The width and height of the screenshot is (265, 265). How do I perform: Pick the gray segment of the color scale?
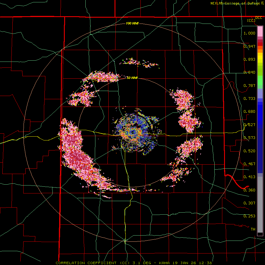260,205
